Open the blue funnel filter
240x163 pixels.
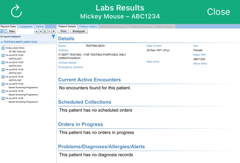[x=53, y=37]
